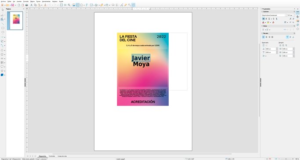Select the Selection arrow tool
Image resolution: width=300 pixels, height=160 pixels.
tap(3, 10)
